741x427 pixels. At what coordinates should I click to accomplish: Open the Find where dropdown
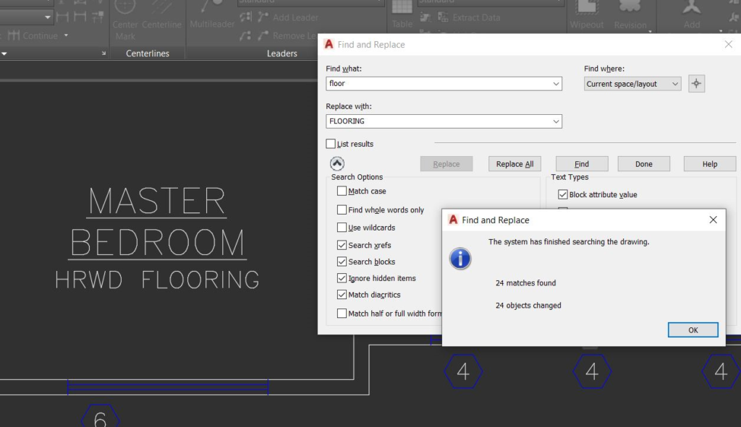click(x=676, y=83)
